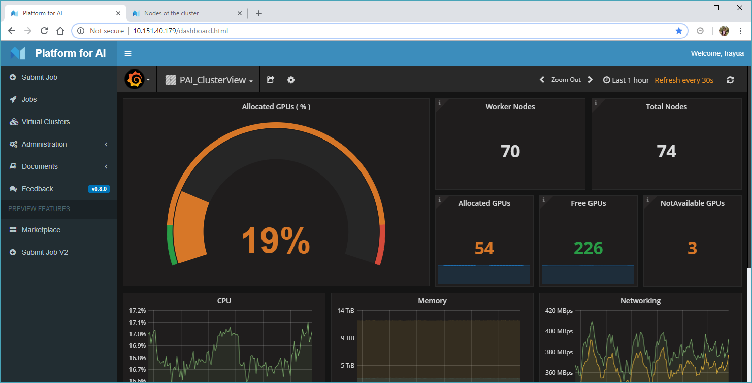
Task: Click Refresh every 30s setting
Action: [684, 80]
